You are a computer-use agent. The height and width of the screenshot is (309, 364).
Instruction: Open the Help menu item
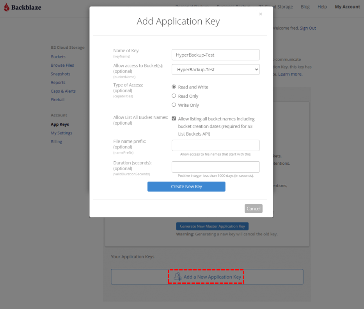[x=322, y=7]
